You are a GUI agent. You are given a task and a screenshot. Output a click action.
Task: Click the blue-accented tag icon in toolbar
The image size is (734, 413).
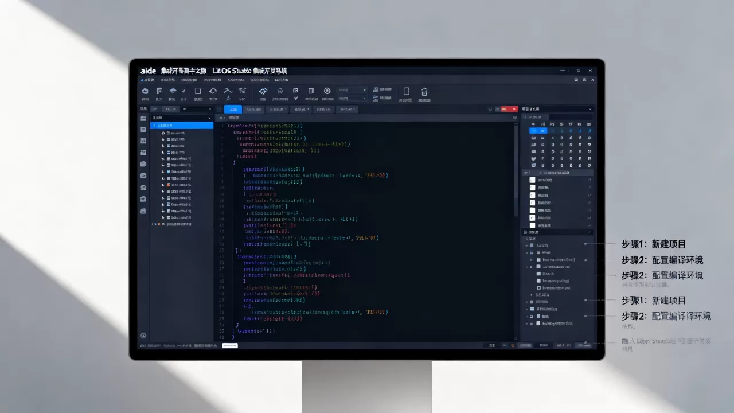pyautogui.click(x=263, y=91)
